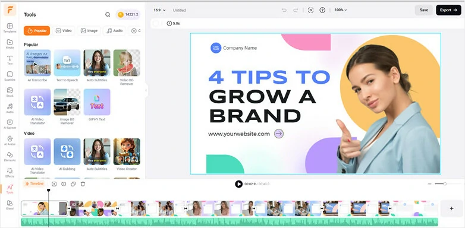Open the Templates sidebar panel

pyautogui.click(x=10, y=28)
